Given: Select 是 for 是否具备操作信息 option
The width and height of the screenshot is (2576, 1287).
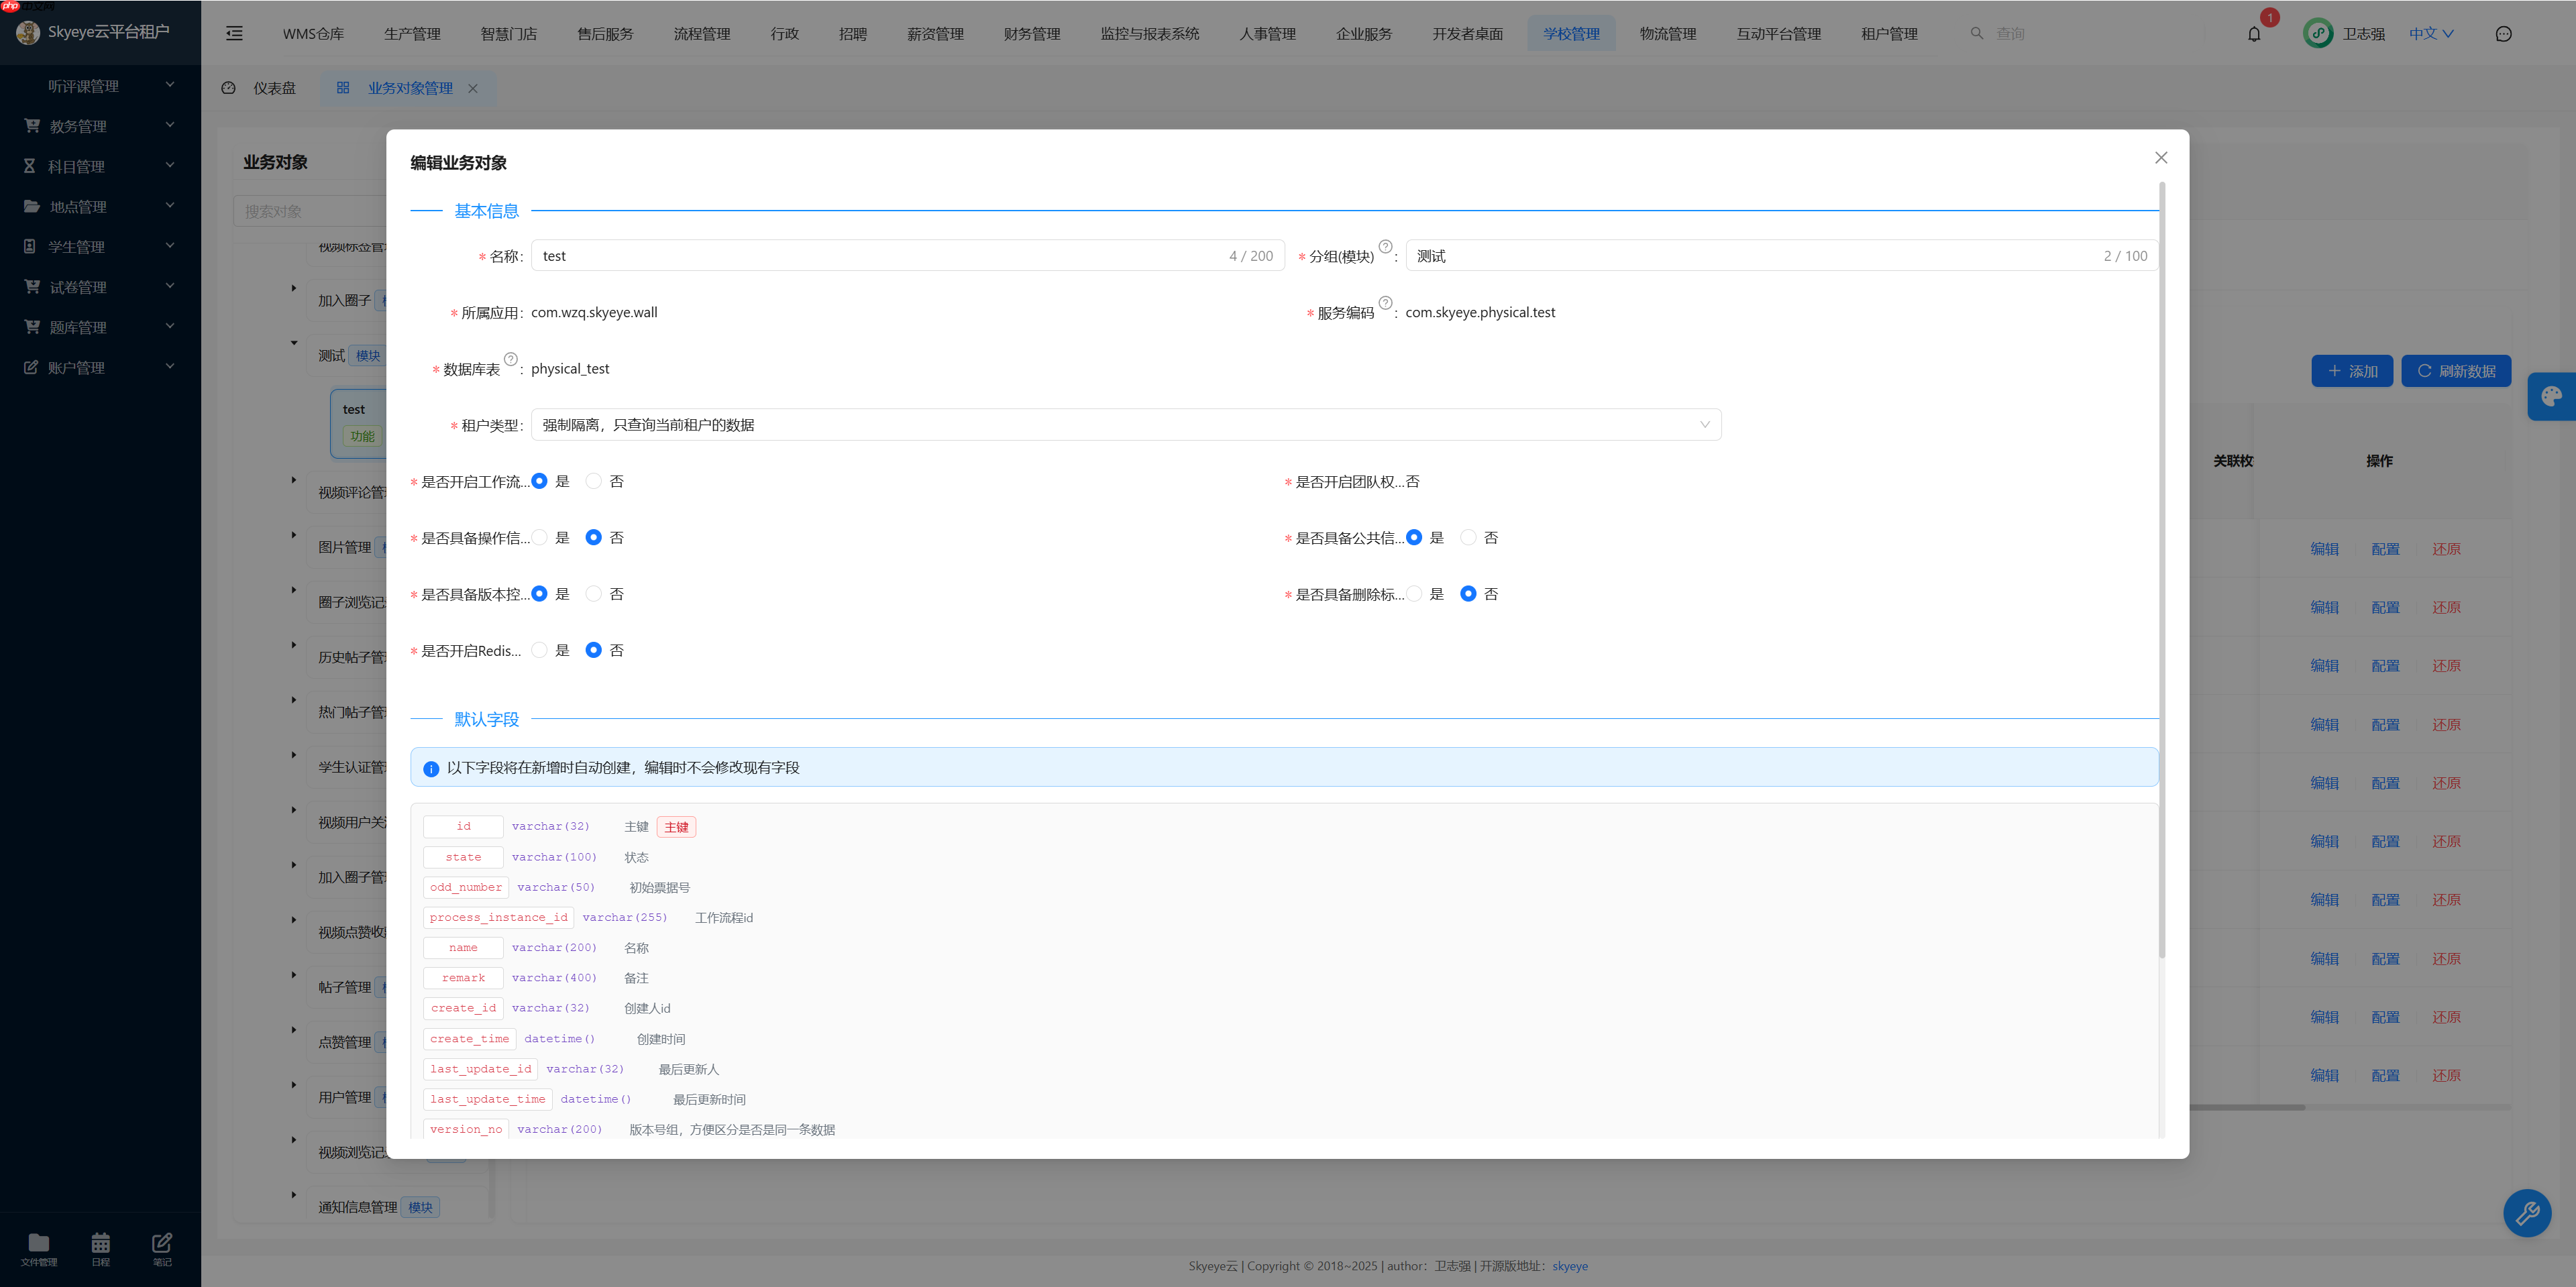Looking at the screenshot, I should coord(540,537).
